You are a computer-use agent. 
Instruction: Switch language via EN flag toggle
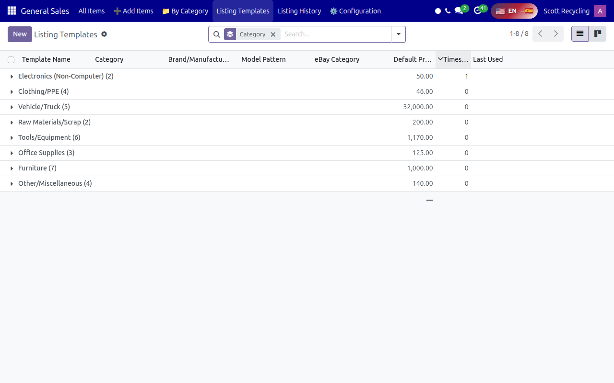(x=514, y=11)
